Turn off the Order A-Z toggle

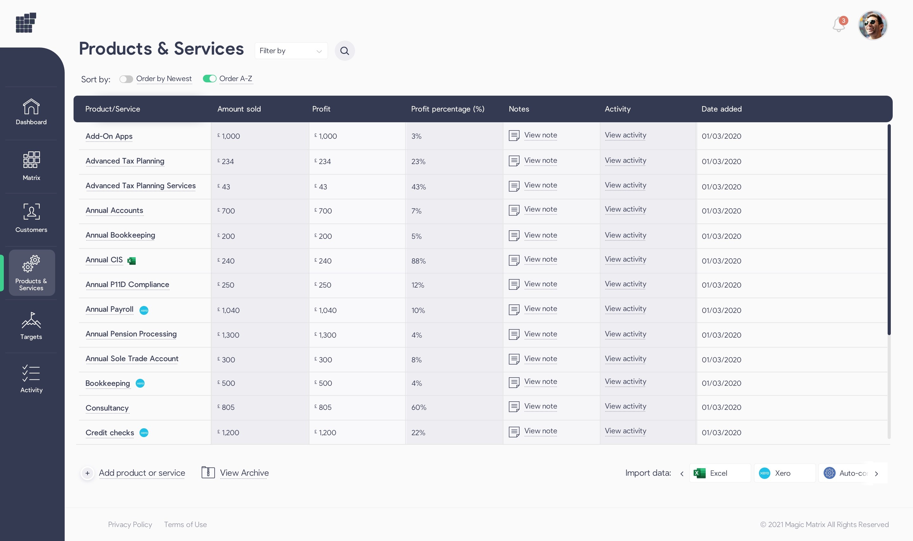coord(210,79)
